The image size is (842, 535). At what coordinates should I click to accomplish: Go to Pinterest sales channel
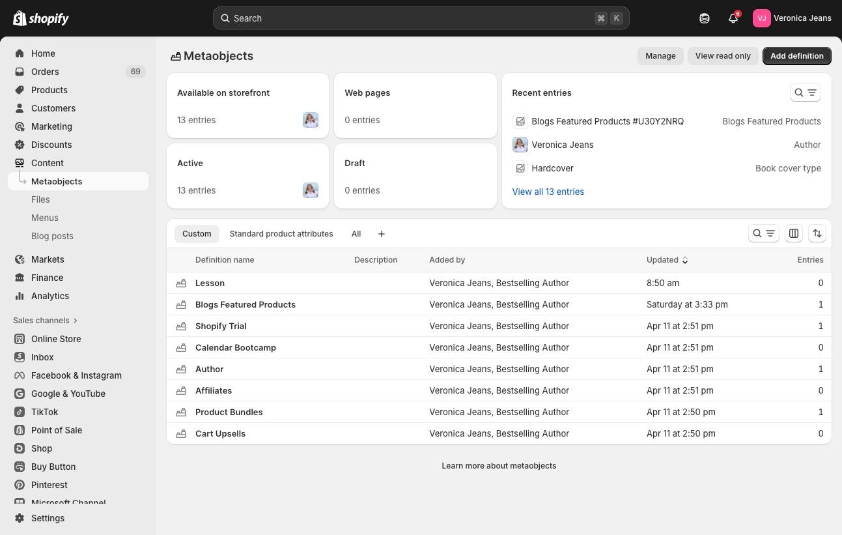49,485
